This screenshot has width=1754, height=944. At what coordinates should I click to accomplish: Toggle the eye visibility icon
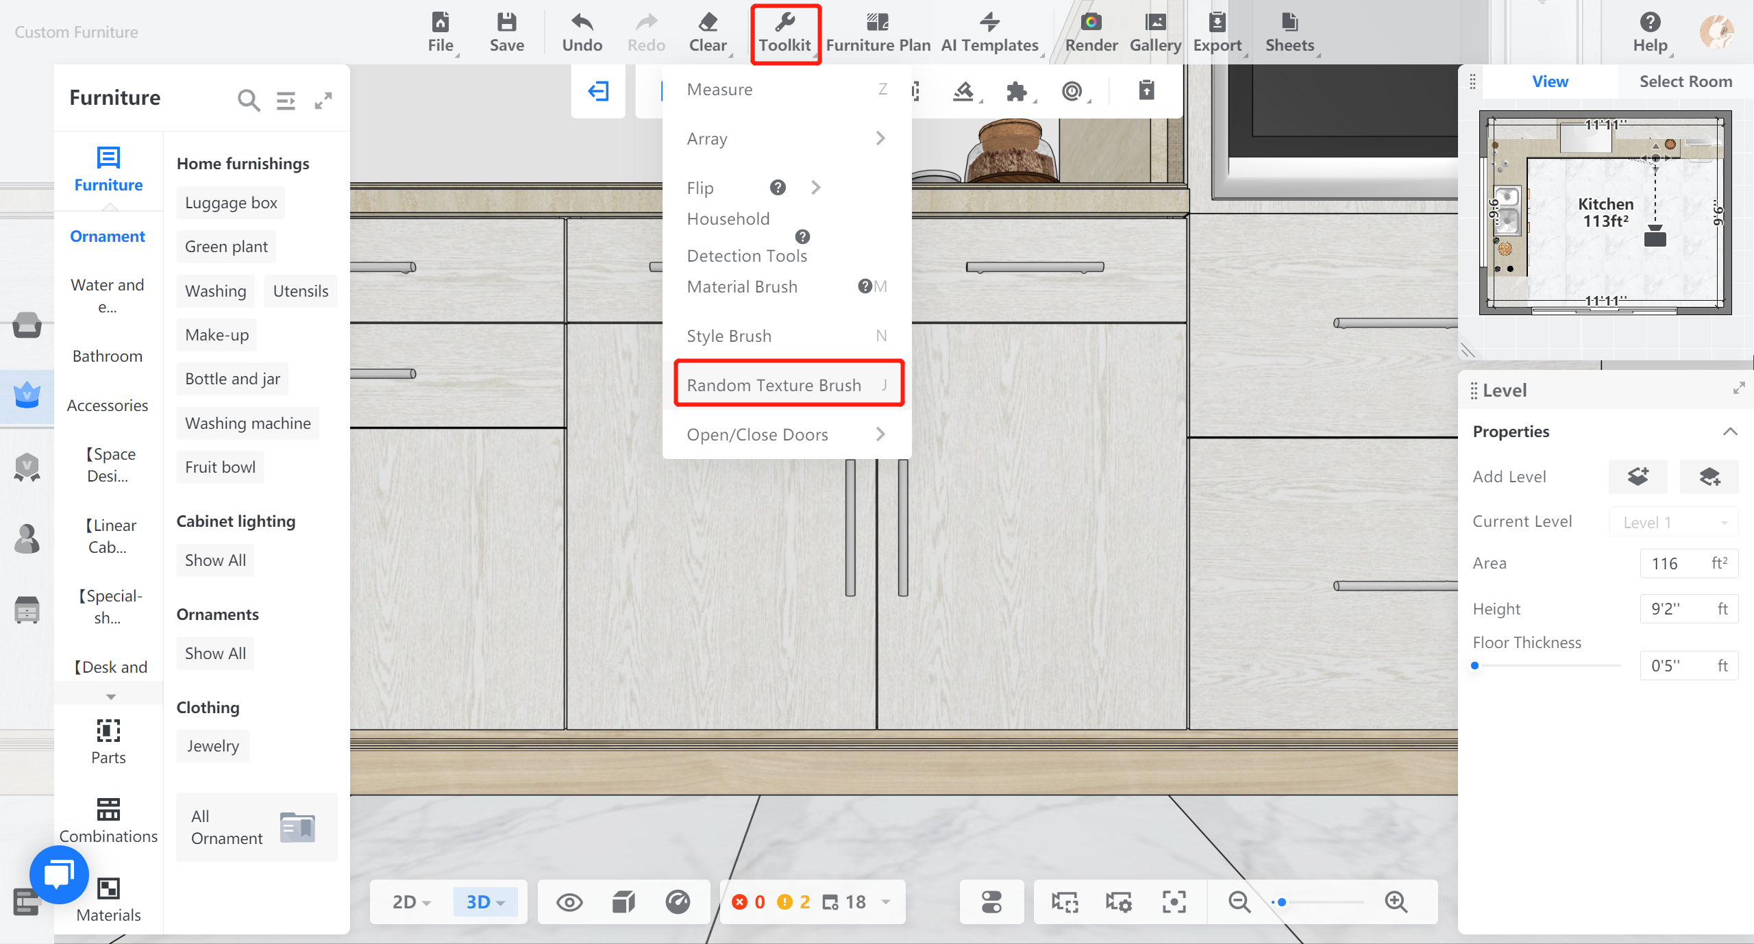point(569,902)
